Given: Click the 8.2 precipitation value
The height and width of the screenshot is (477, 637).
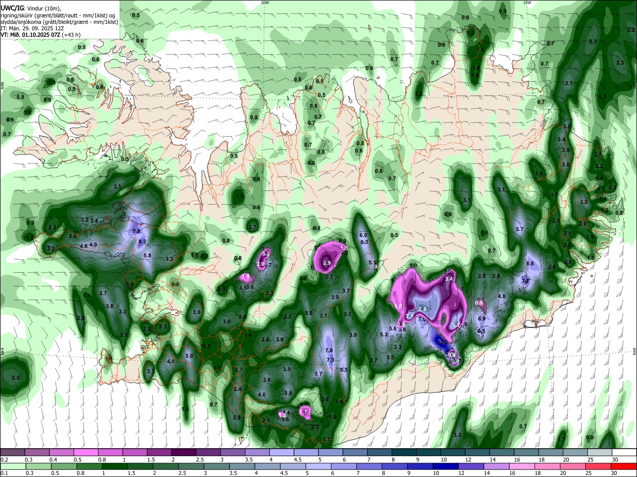Looking at the screenshot, I should tap(142, 241).
